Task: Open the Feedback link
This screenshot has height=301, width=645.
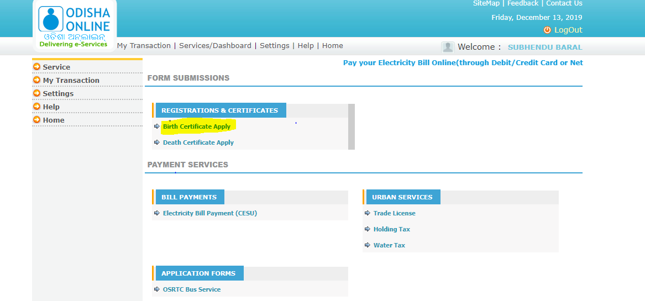Action: coord(523,3)
